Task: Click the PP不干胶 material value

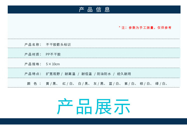Action: 53,54
